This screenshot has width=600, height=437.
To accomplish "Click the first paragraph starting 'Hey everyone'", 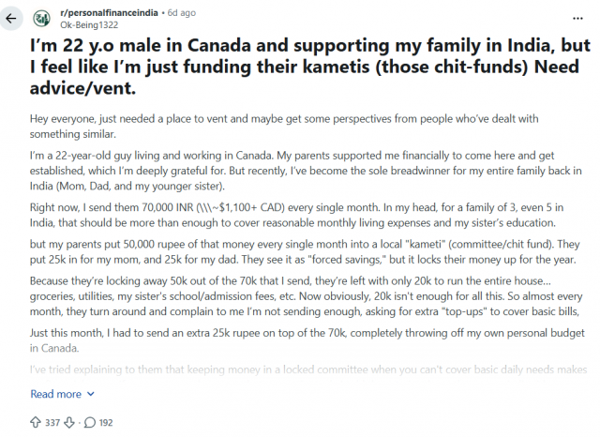I will 284,127.
